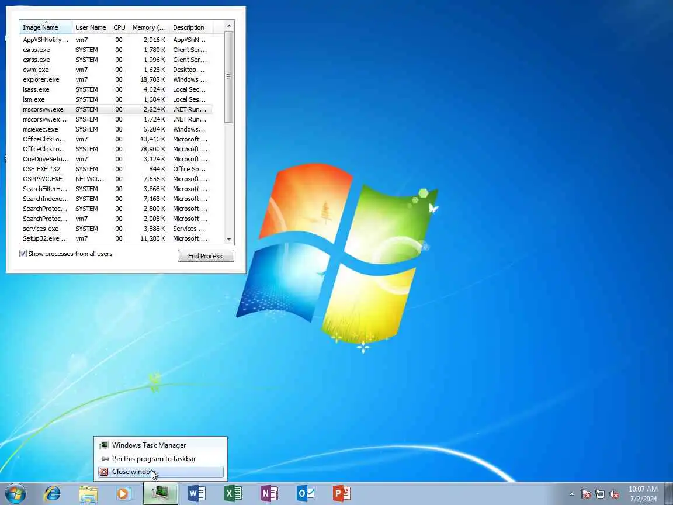Open Windows Explorer from the taskbar
The height and width of the screenshot is (505, 673).
tap(88, 494)
